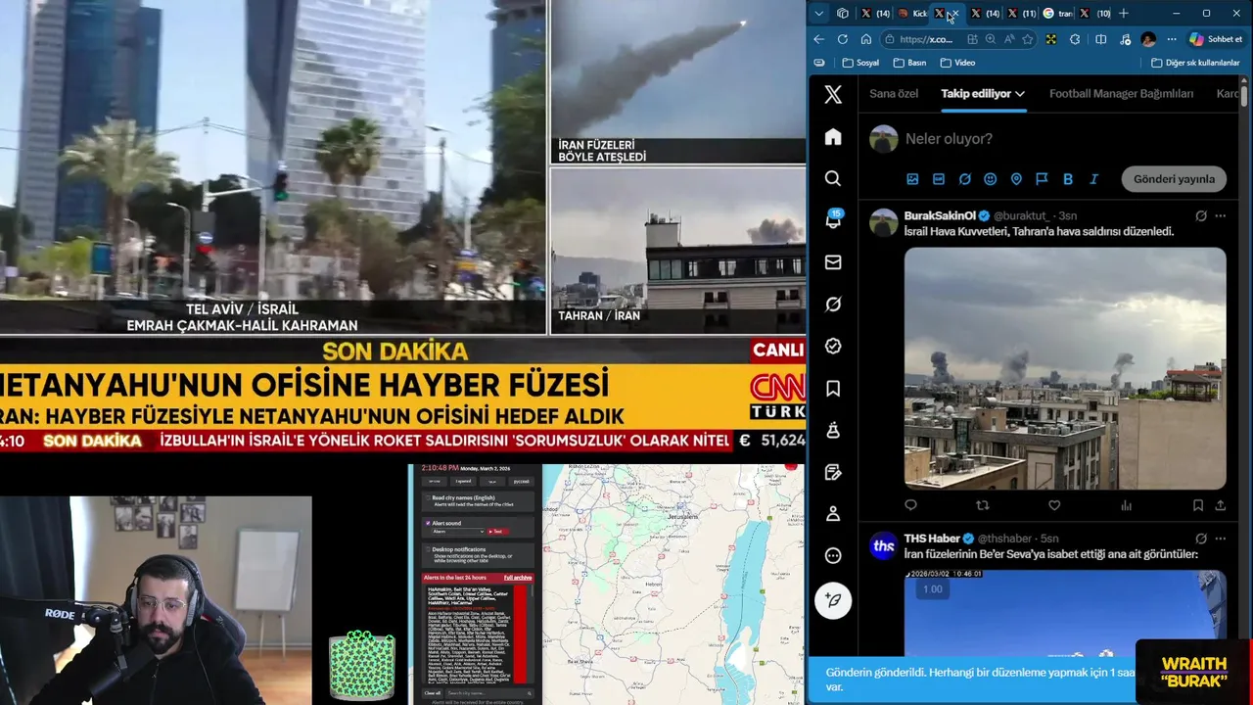The height and width of the screenshot is (705, 1253).
Task: Switch to the Sana özel tab
Action: [894, 94]
